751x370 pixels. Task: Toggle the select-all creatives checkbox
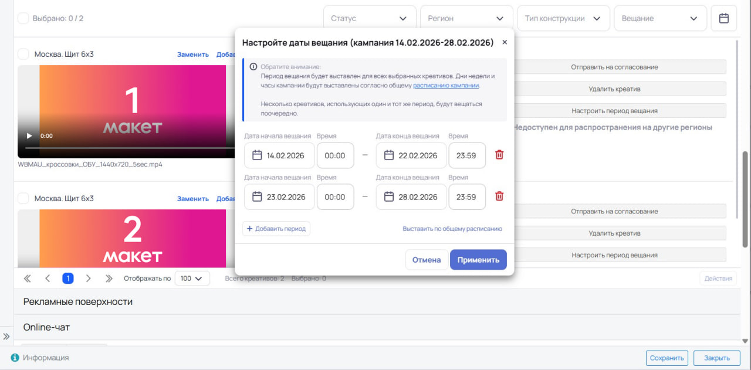coord(23,18)
